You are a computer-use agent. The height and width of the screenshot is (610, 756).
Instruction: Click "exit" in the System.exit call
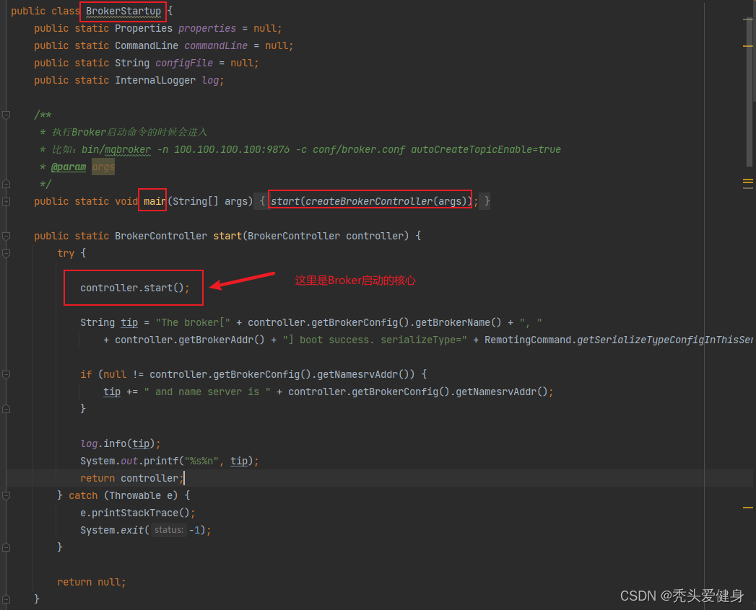click(132, 530)
